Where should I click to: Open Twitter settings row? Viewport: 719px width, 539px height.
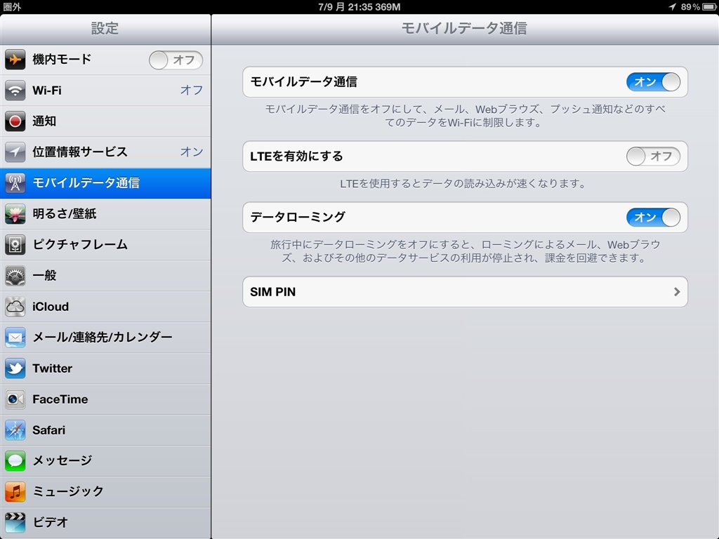(105, 368)
